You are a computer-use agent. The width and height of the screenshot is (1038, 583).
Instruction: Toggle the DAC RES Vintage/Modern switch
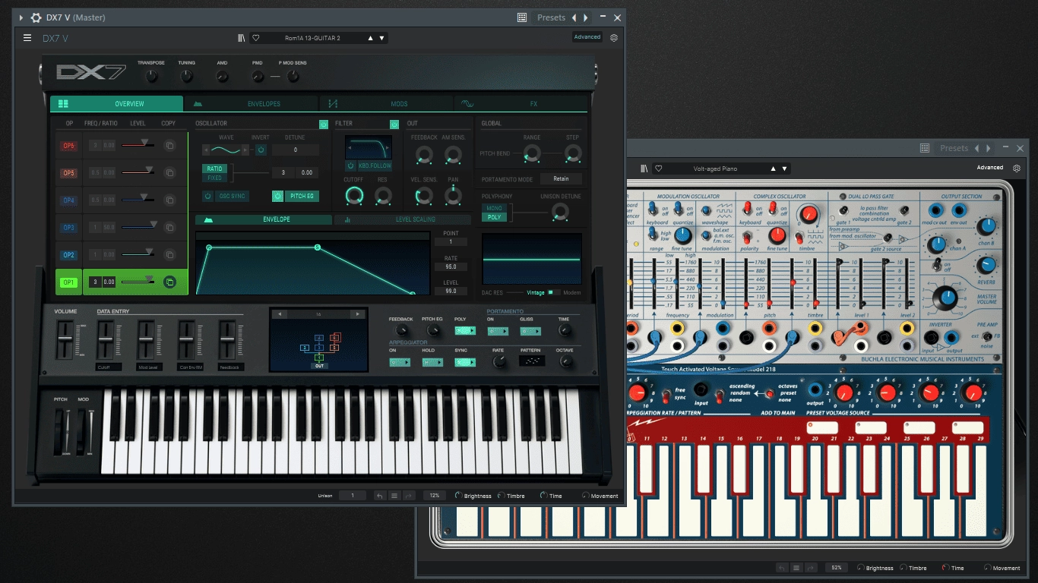pos(554,292)
